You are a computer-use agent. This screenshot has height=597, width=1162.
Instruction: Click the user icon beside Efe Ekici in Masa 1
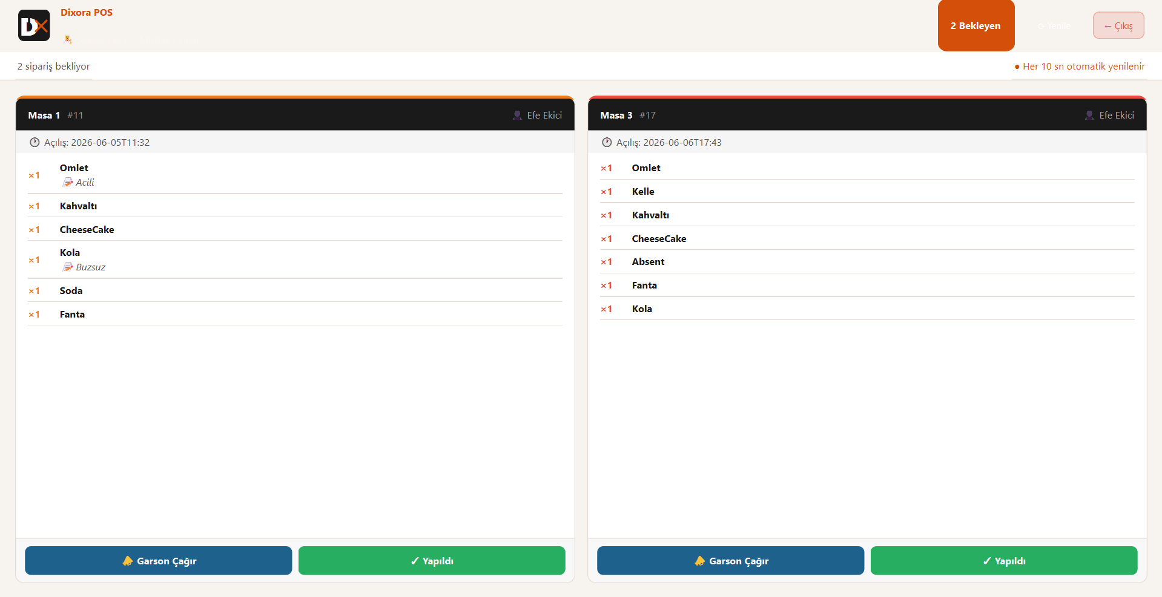pos(517,115)
